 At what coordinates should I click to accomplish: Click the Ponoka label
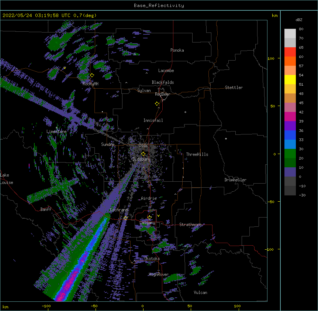pos(177,50)
